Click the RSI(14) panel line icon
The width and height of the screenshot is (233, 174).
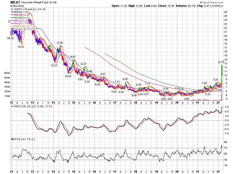pos(12,139)
